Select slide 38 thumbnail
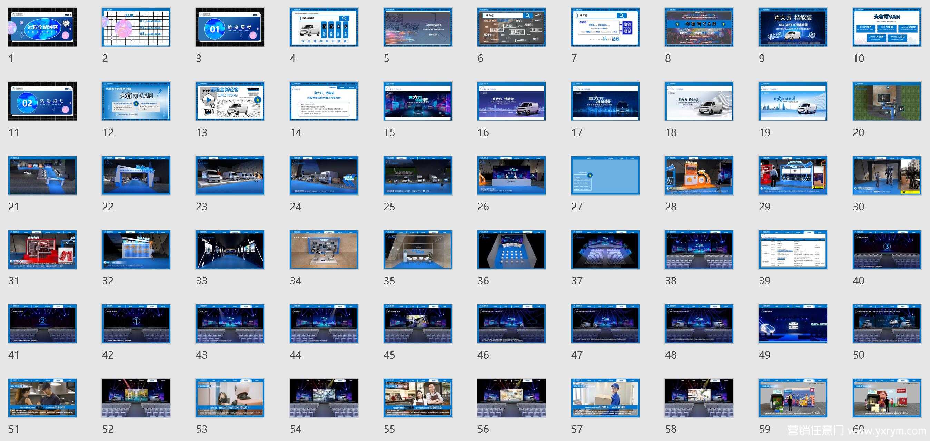Viewport: 930px width, 441px height. [699, 250]
